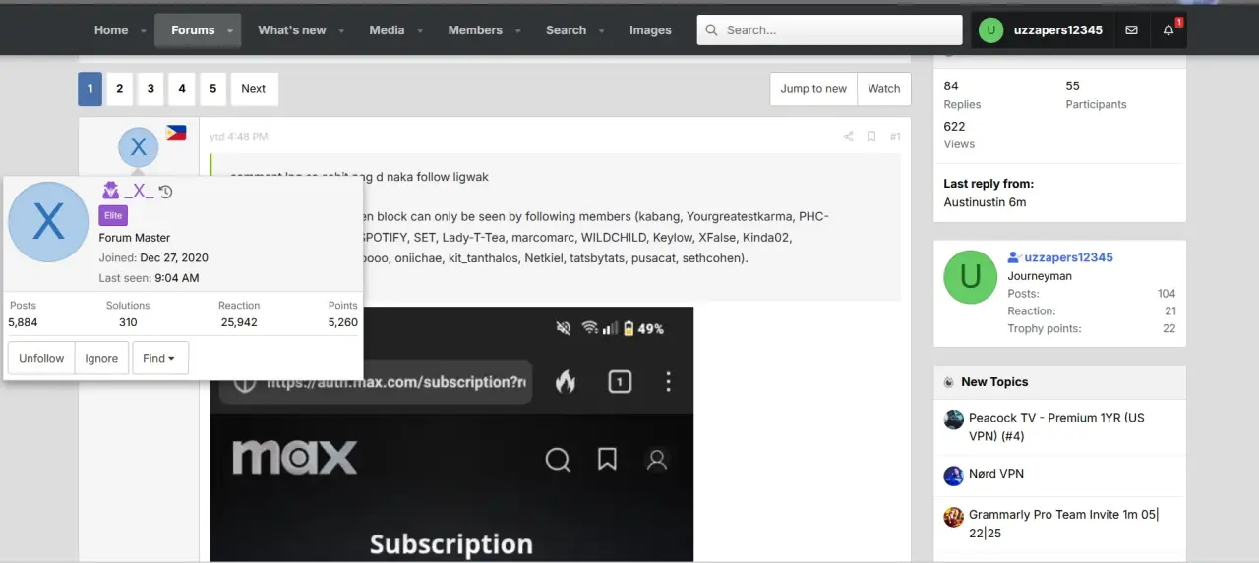Viewport: 1259px width, 563px height.
Task: Click the large X avatar in the member popup
Action: click(x=48, y=222)
